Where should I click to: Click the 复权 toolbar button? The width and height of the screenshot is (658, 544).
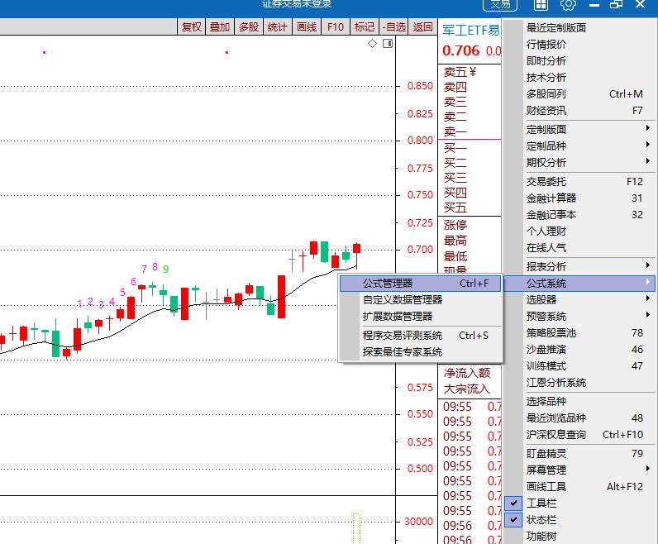coord(191,26)
